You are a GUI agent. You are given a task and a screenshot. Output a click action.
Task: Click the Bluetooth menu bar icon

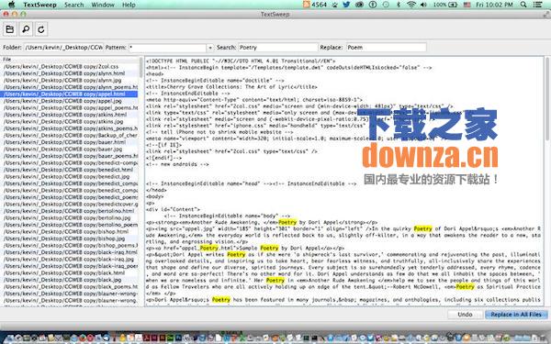click(x=399, y=5)
